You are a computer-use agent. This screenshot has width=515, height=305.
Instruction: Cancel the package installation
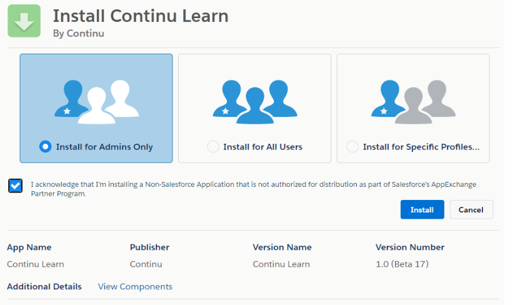(x=471, y=210)
